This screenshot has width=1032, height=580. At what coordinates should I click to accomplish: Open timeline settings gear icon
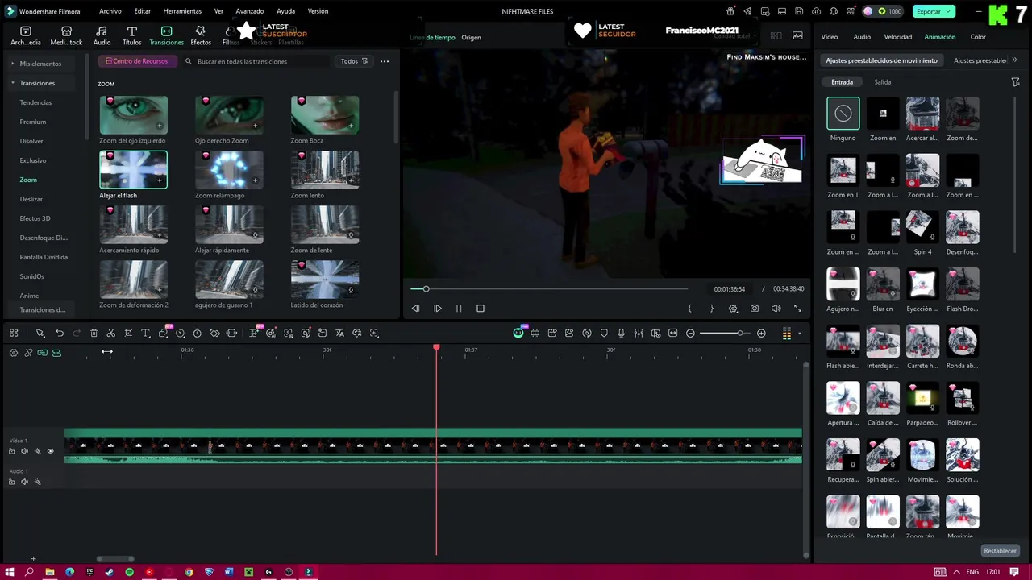pos(14,353)
